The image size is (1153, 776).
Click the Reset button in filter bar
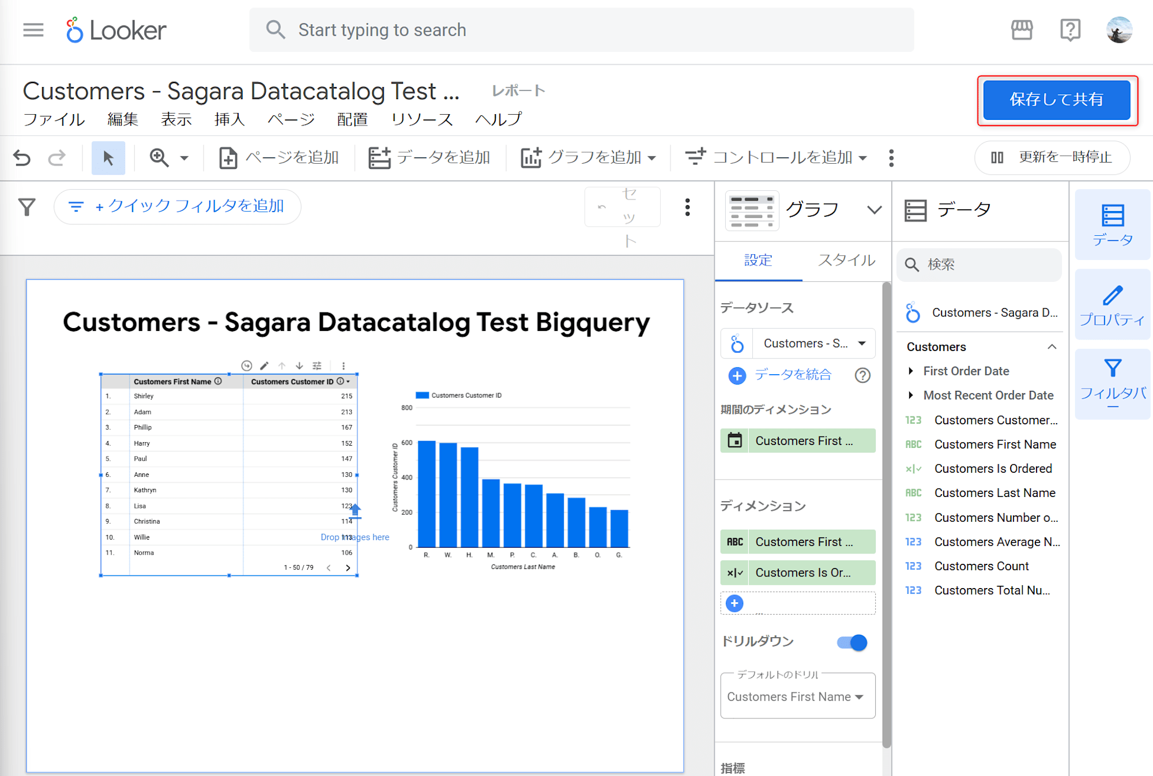tap(623, 206)
